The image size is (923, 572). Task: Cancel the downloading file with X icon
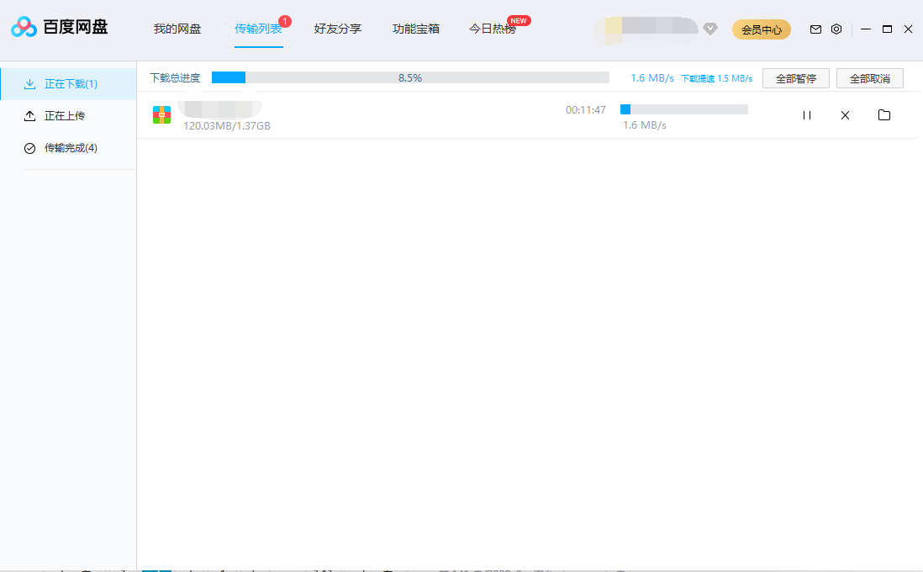[845, 115]
